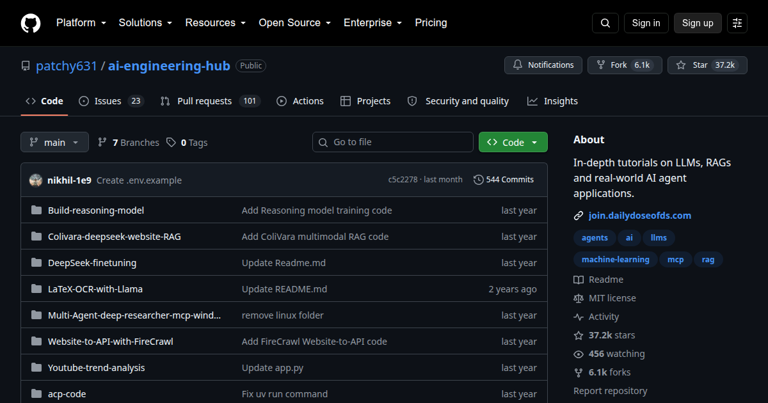768x403 pixels.
Task: Open join.dailydoseofds.com link
Action: (x=640, y=216)
